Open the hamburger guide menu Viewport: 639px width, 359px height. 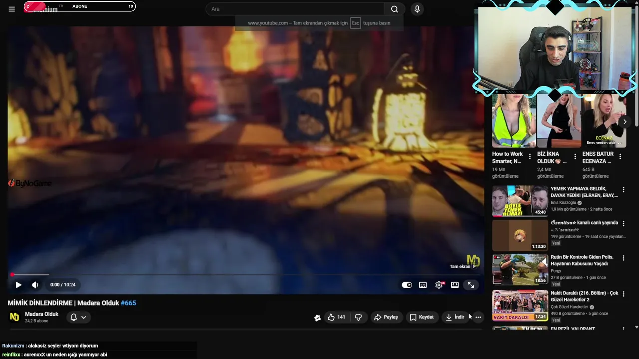(x=12, y=9)
